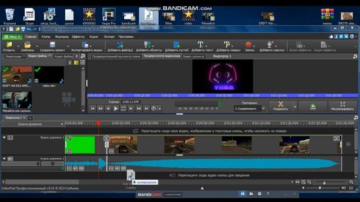Click the transition icon between video clips
Image resolution: width=360 pixels, height=202 pixels.
click(x=106, y=139)
